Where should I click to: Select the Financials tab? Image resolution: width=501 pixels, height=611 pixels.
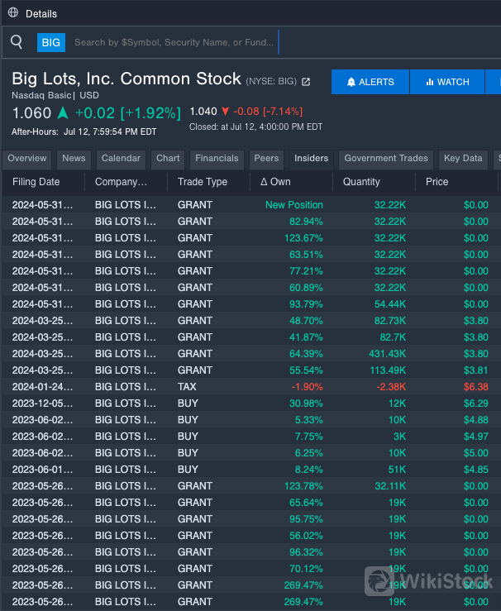[217, 159]
